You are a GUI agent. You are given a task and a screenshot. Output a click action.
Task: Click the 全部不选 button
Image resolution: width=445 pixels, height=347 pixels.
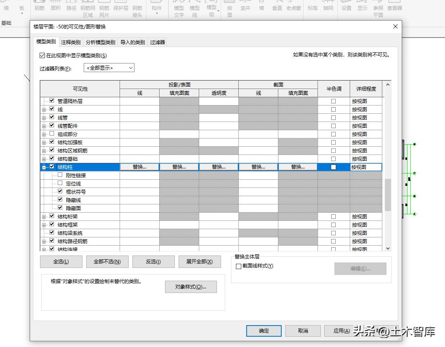click(107, 261)
